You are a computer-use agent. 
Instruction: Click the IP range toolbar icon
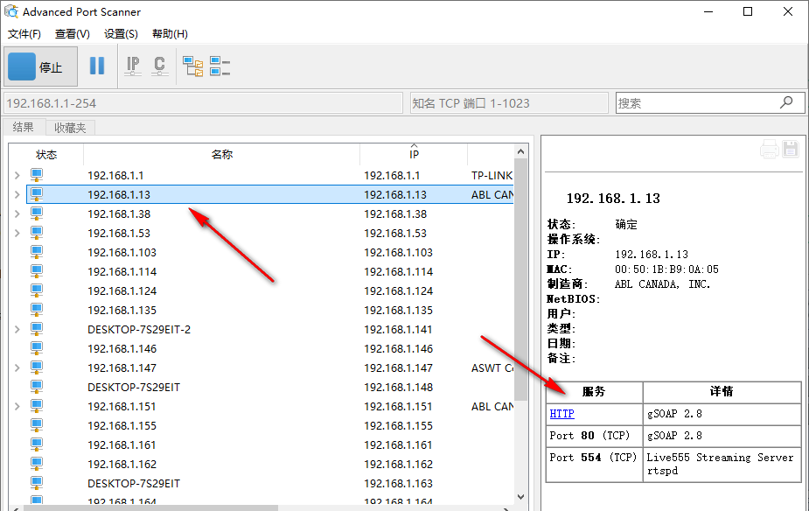pyautogui.click(x=133, y=66)
